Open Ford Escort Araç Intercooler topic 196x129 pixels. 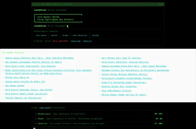point(30,66)
